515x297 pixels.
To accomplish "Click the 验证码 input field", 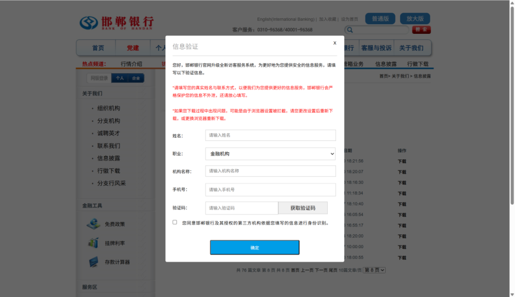I will [x=241, y=208].
